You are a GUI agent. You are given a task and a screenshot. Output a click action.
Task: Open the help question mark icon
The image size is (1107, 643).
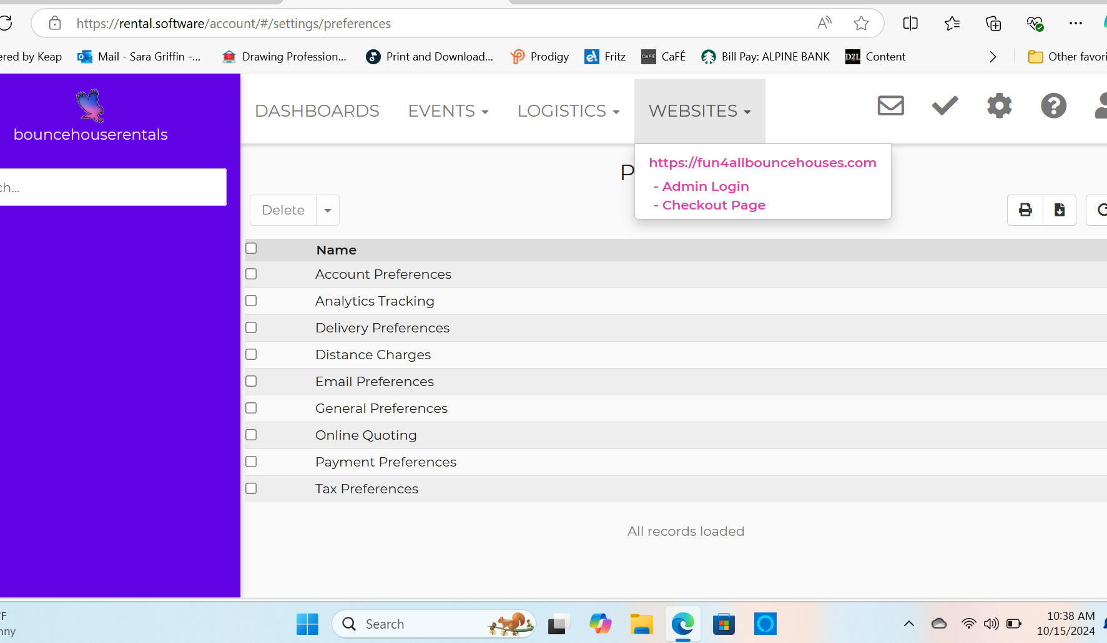[x=1053, y=105]
